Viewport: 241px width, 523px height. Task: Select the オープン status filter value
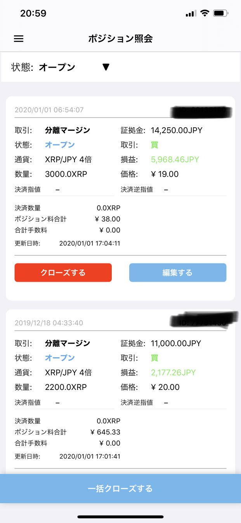point(57,67)
